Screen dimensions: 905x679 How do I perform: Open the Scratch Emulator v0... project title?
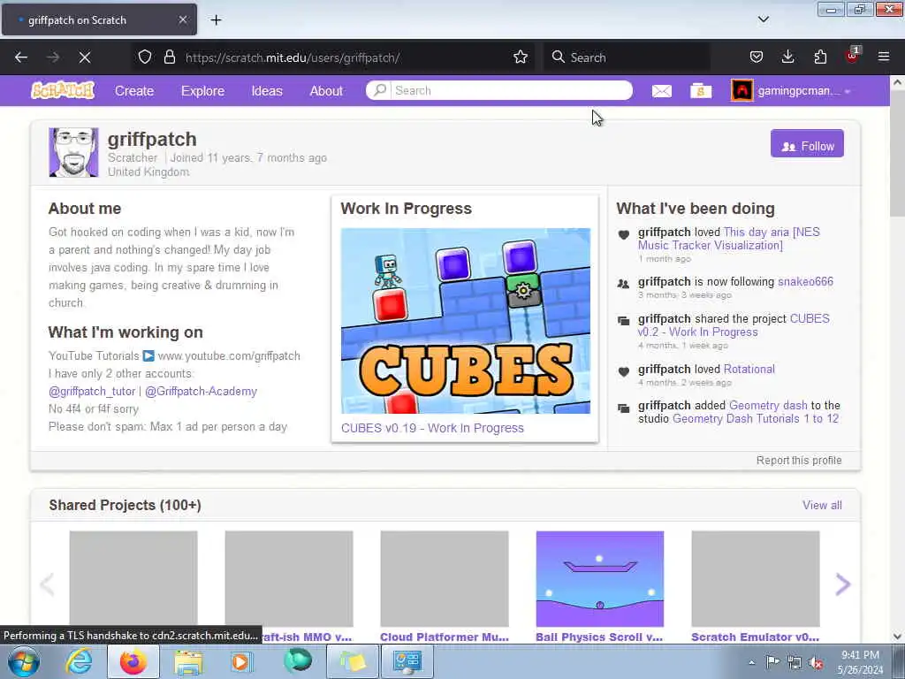click(x=755, y=637)
